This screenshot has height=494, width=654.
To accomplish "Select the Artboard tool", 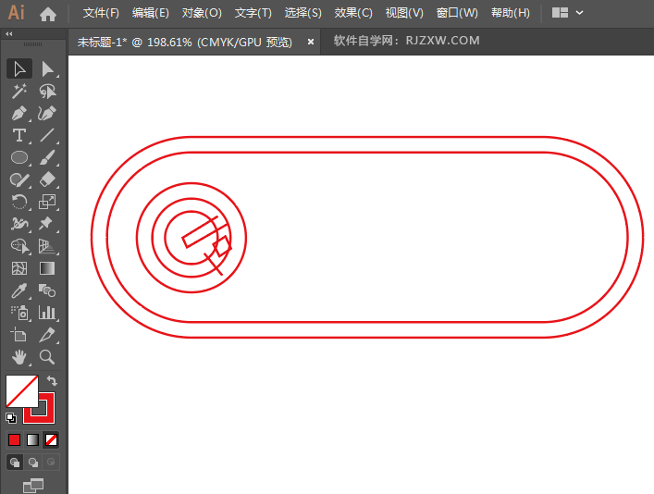I will coord(19,335).
